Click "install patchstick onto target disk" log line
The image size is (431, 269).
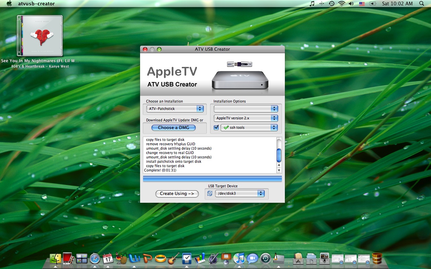[x=174, y=161]
